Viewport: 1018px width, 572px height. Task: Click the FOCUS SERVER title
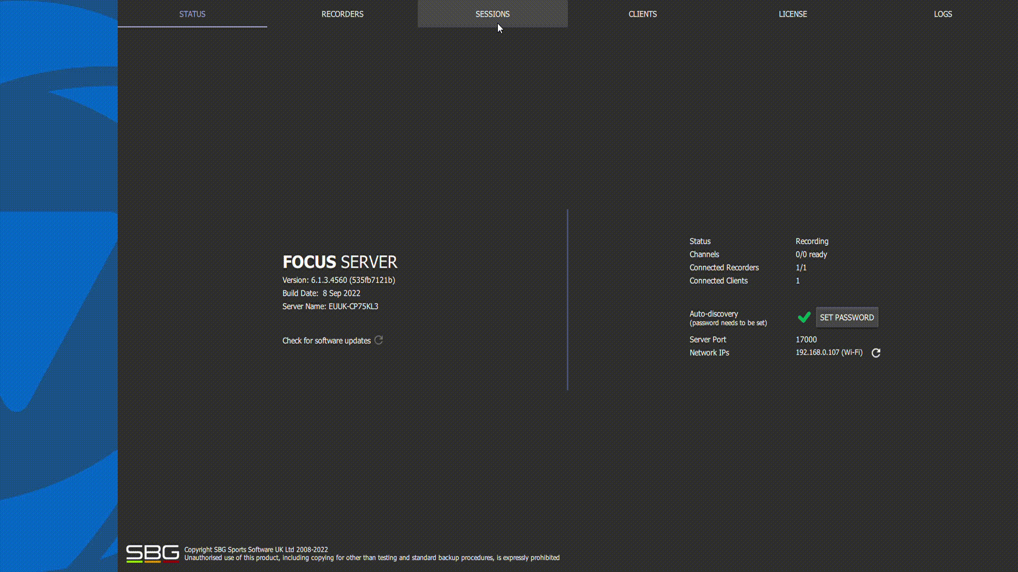pyautogui.click(x=339, y=262)
